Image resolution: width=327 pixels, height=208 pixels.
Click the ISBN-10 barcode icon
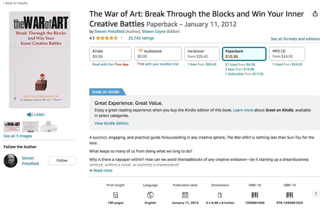point(255,195)
